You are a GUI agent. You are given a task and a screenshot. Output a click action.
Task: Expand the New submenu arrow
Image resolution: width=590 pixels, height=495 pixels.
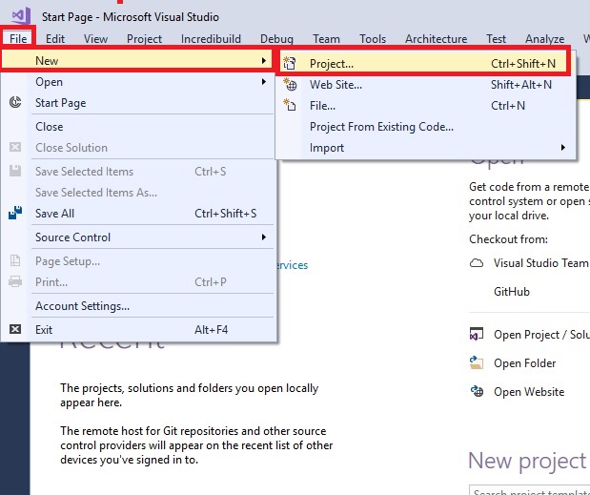264,60
